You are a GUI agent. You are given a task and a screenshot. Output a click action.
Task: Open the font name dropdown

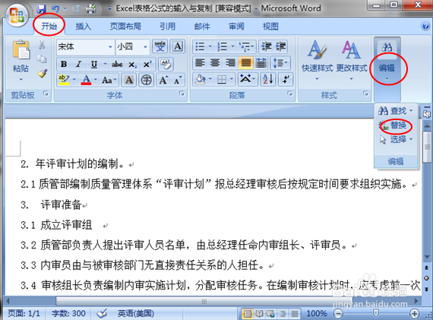(110, 46)
